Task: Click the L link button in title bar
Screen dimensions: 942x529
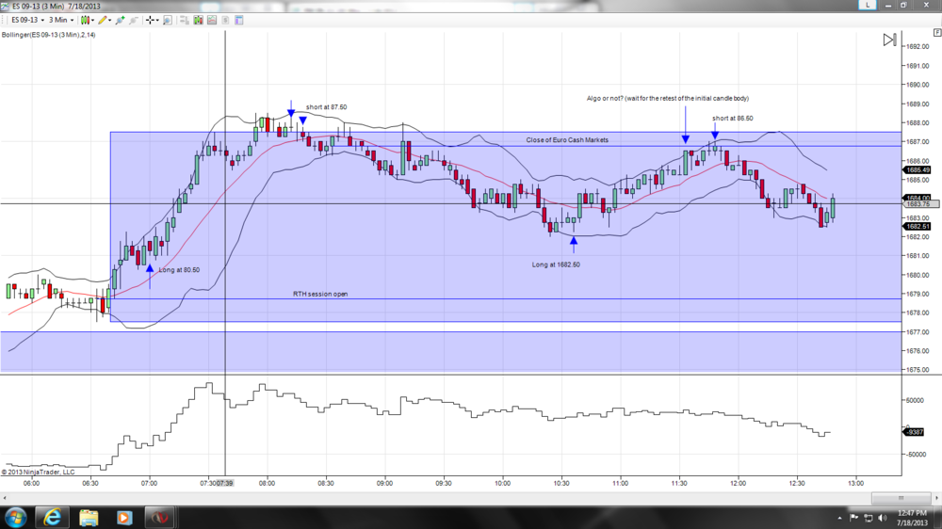Action: click(867, 5)
